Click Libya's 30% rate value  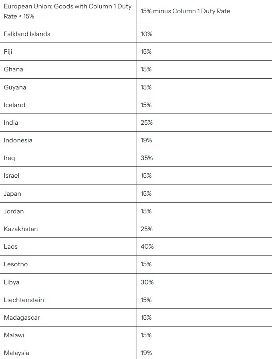pyautogui.click(x=147, y=282)
